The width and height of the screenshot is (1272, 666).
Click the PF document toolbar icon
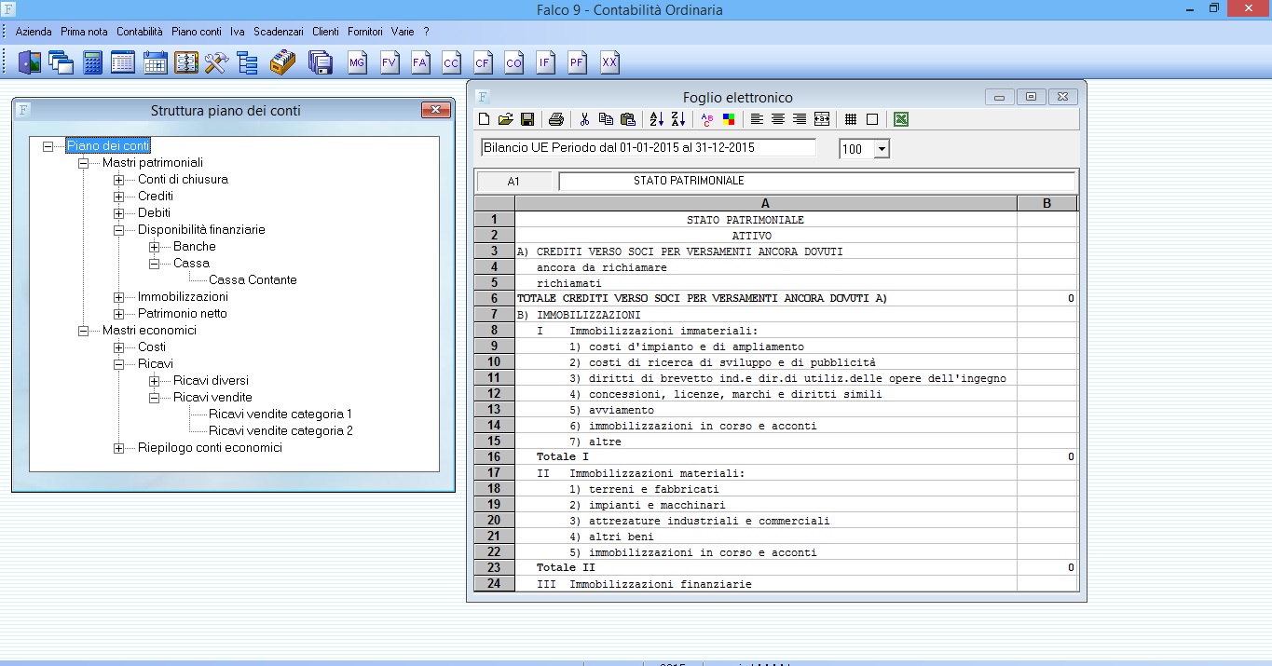(578, 62)
